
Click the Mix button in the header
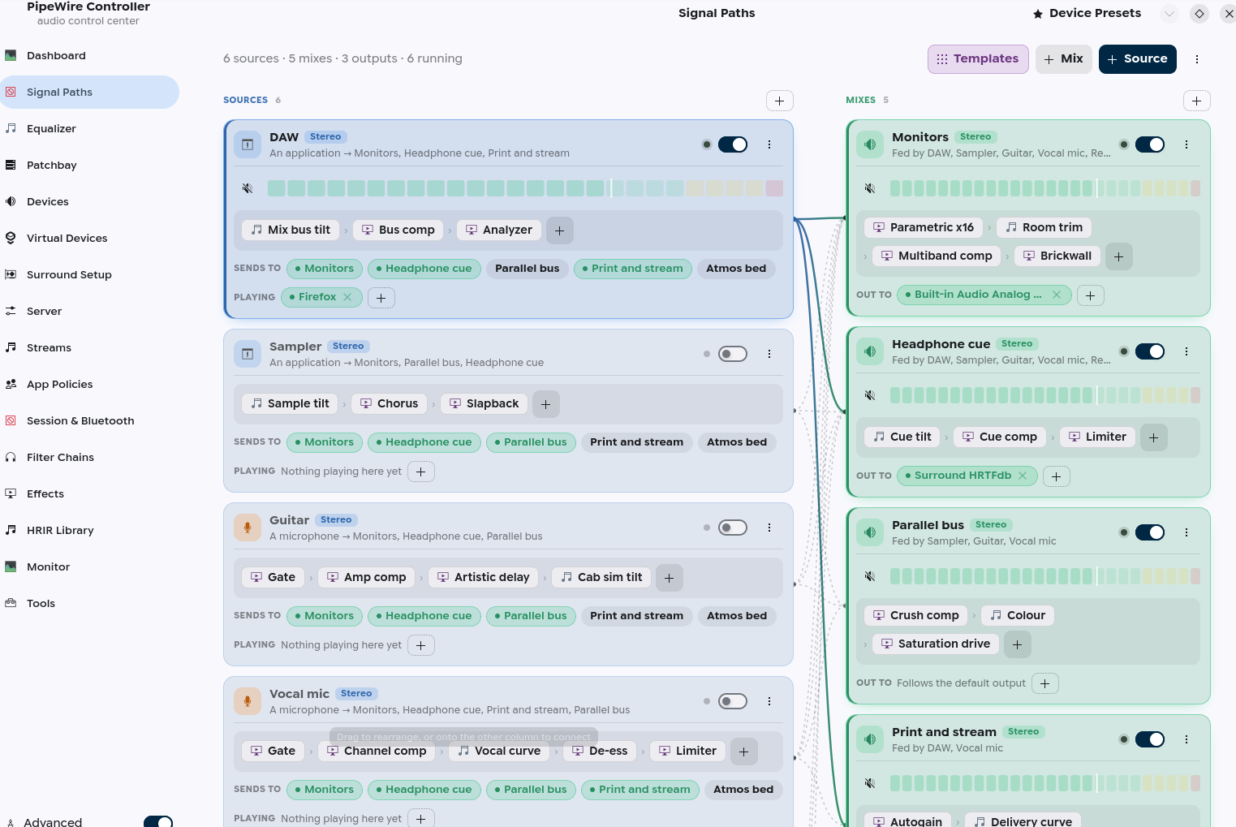[1063, 59]
